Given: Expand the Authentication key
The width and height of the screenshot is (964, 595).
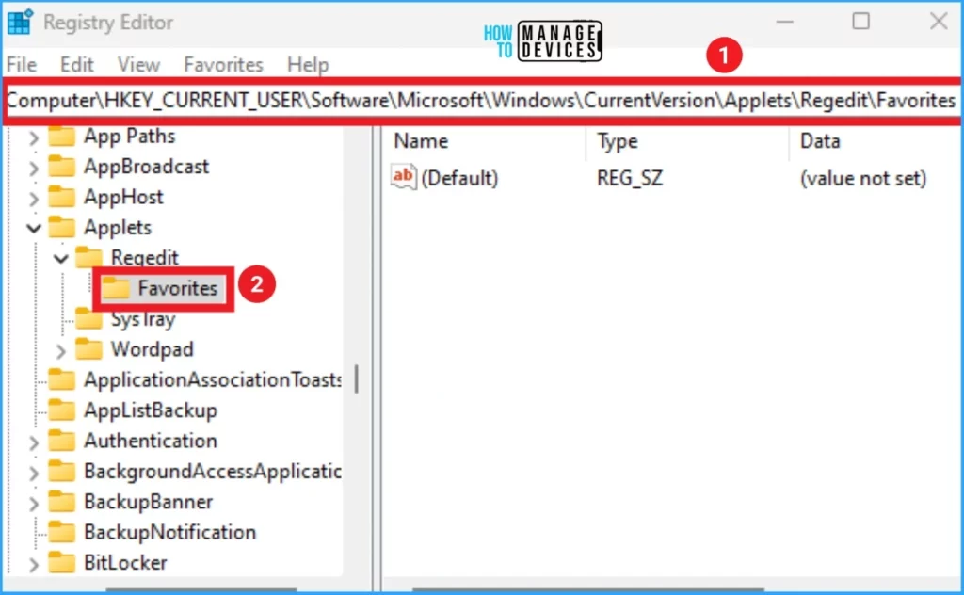Looking at the screenshot, I should 34,442.
